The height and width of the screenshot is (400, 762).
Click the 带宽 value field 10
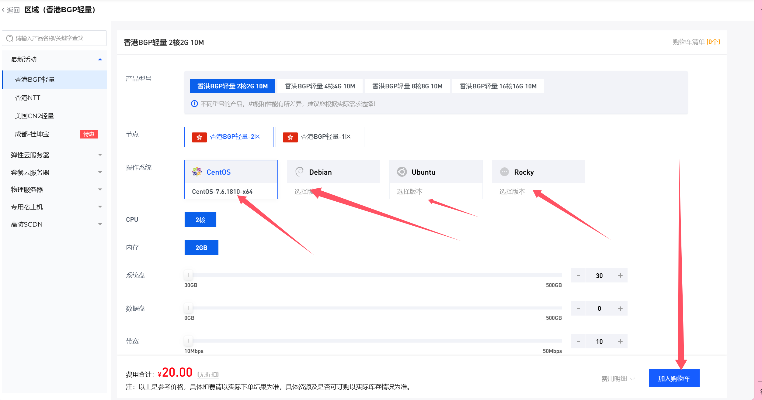pos(599,341)
